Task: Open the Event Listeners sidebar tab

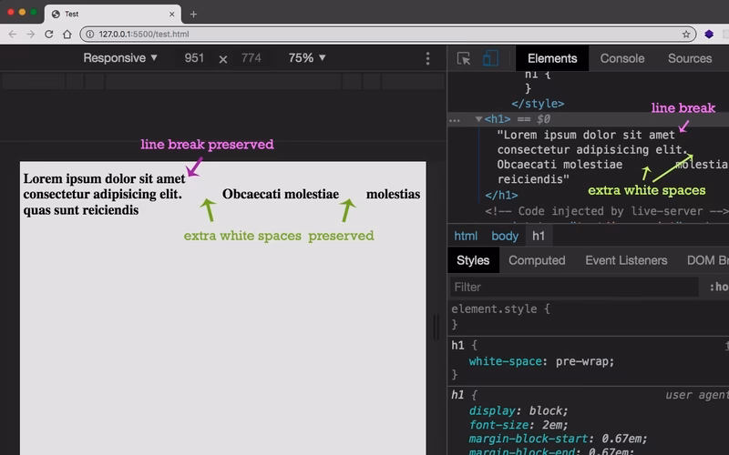Action: point(626,260)
